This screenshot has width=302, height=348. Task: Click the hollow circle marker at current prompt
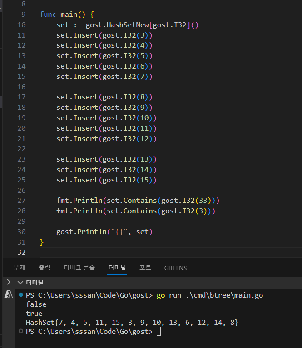coord(21,332)
